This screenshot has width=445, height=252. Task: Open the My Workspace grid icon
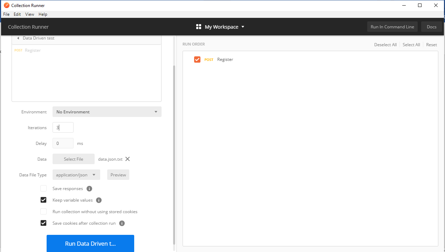199,27
